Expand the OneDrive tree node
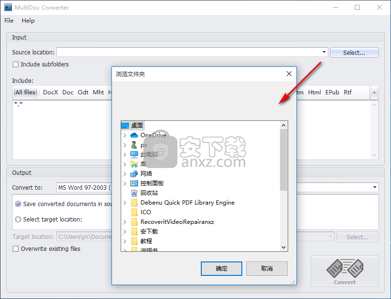Image resolution: width=391 pixels, height=299 pixels. [x=125, y=135]
